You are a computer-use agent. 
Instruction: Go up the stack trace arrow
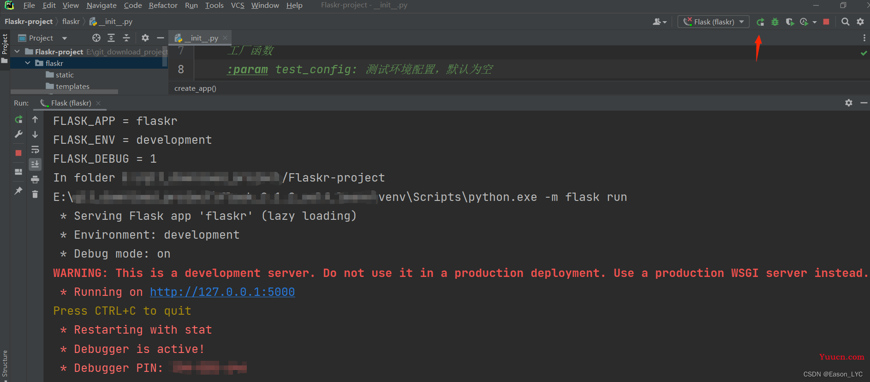35,120
